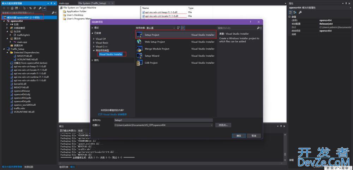Click Name column header in file list
The height and width of the screenshot is (170, 353).
coord(145,8)
